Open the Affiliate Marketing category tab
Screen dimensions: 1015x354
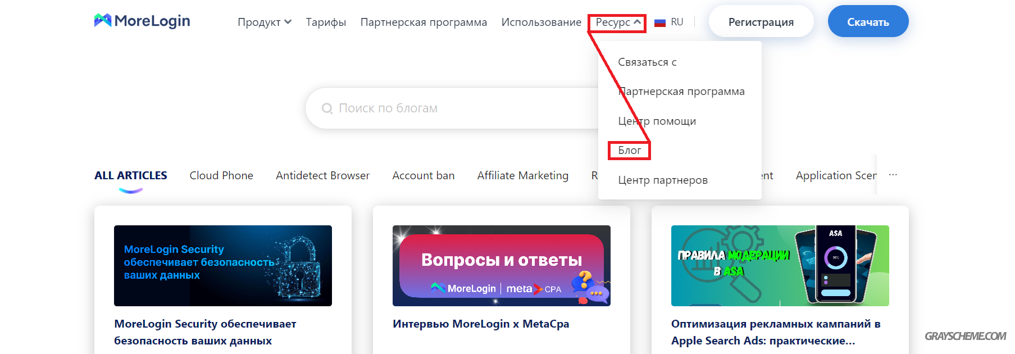coord(523,175)
